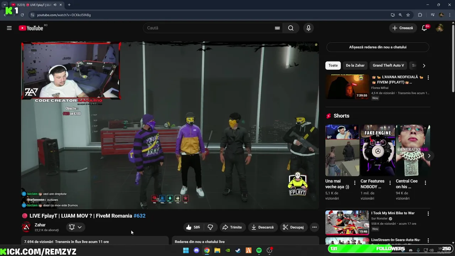455x256 pixels.
Task: Open 'I Took My Mini Bike to War' thumbnail
Action: (347, 223)
